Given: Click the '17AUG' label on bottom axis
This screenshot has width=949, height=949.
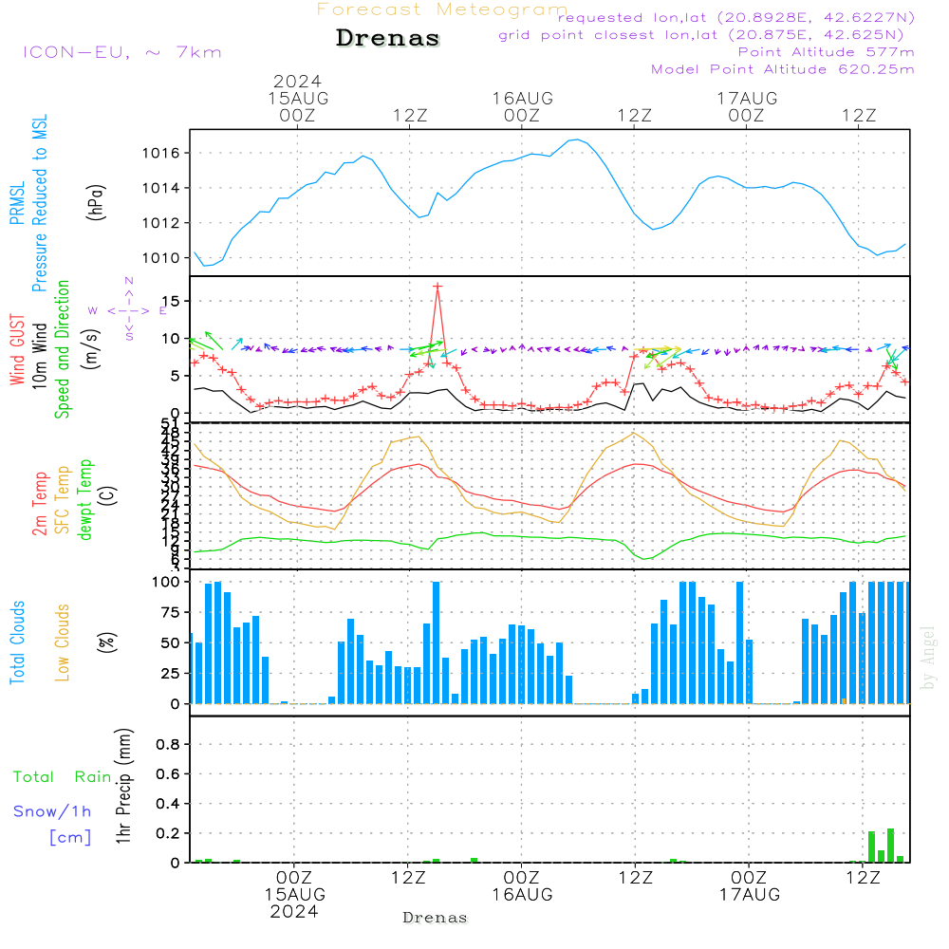Looking at the screenshot, I should [750, 895].
